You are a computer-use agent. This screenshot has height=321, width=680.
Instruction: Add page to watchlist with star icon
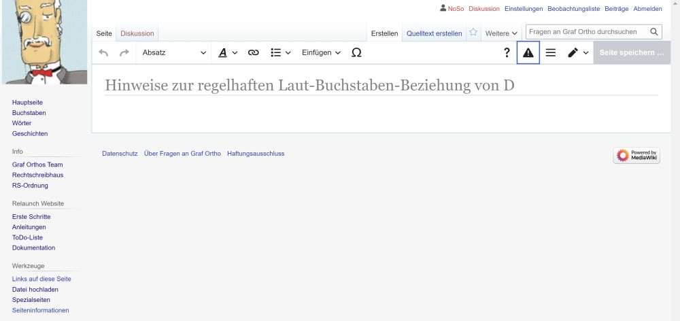click(x=473, y=32)
